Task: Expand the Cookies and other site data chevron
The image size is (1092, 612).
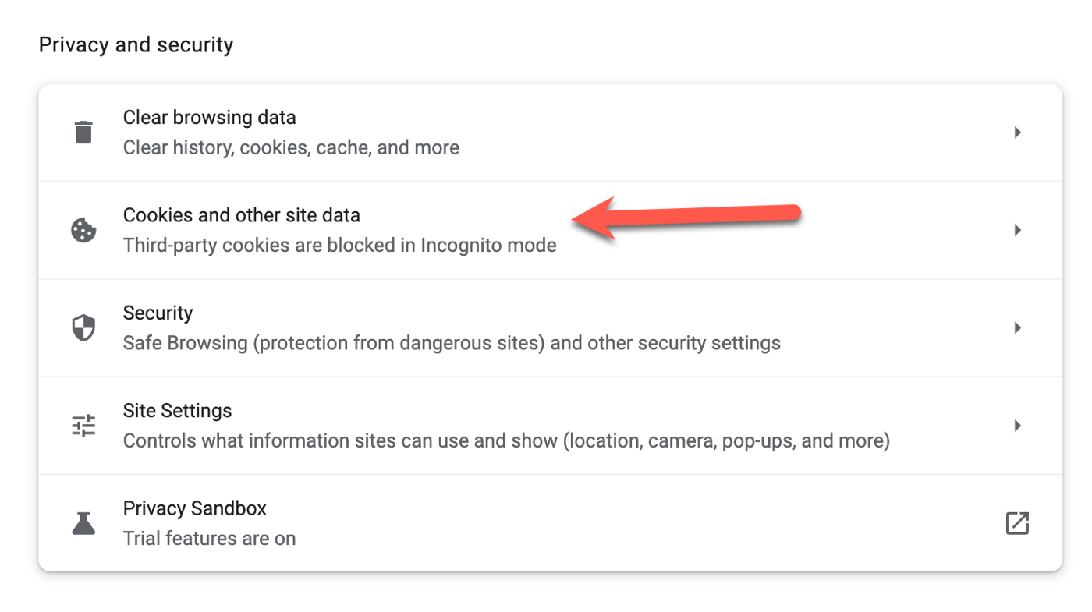Action: [x=1017, y=230]
